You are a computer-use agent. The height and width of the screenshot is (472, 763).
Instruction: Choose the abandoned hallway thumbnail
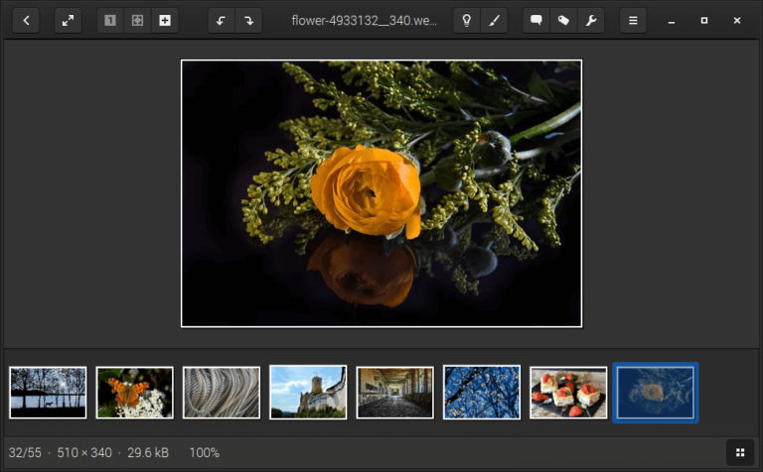394,393
